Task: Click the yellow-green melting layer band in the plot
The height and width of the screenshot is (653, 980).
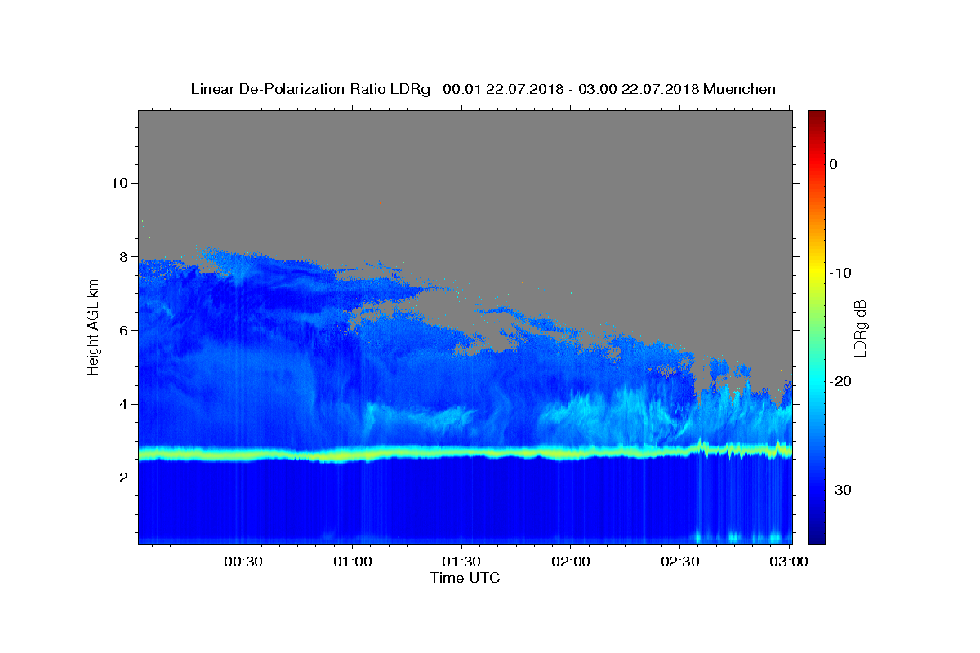Action: [465, 451]
